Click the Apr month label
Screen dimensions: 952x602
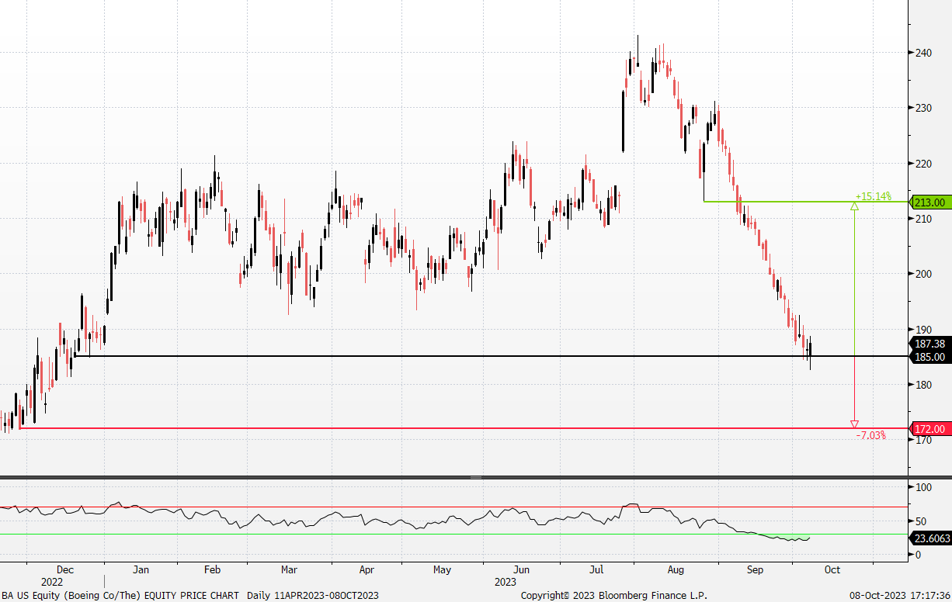pyautogui.click(x=367, y=570)
